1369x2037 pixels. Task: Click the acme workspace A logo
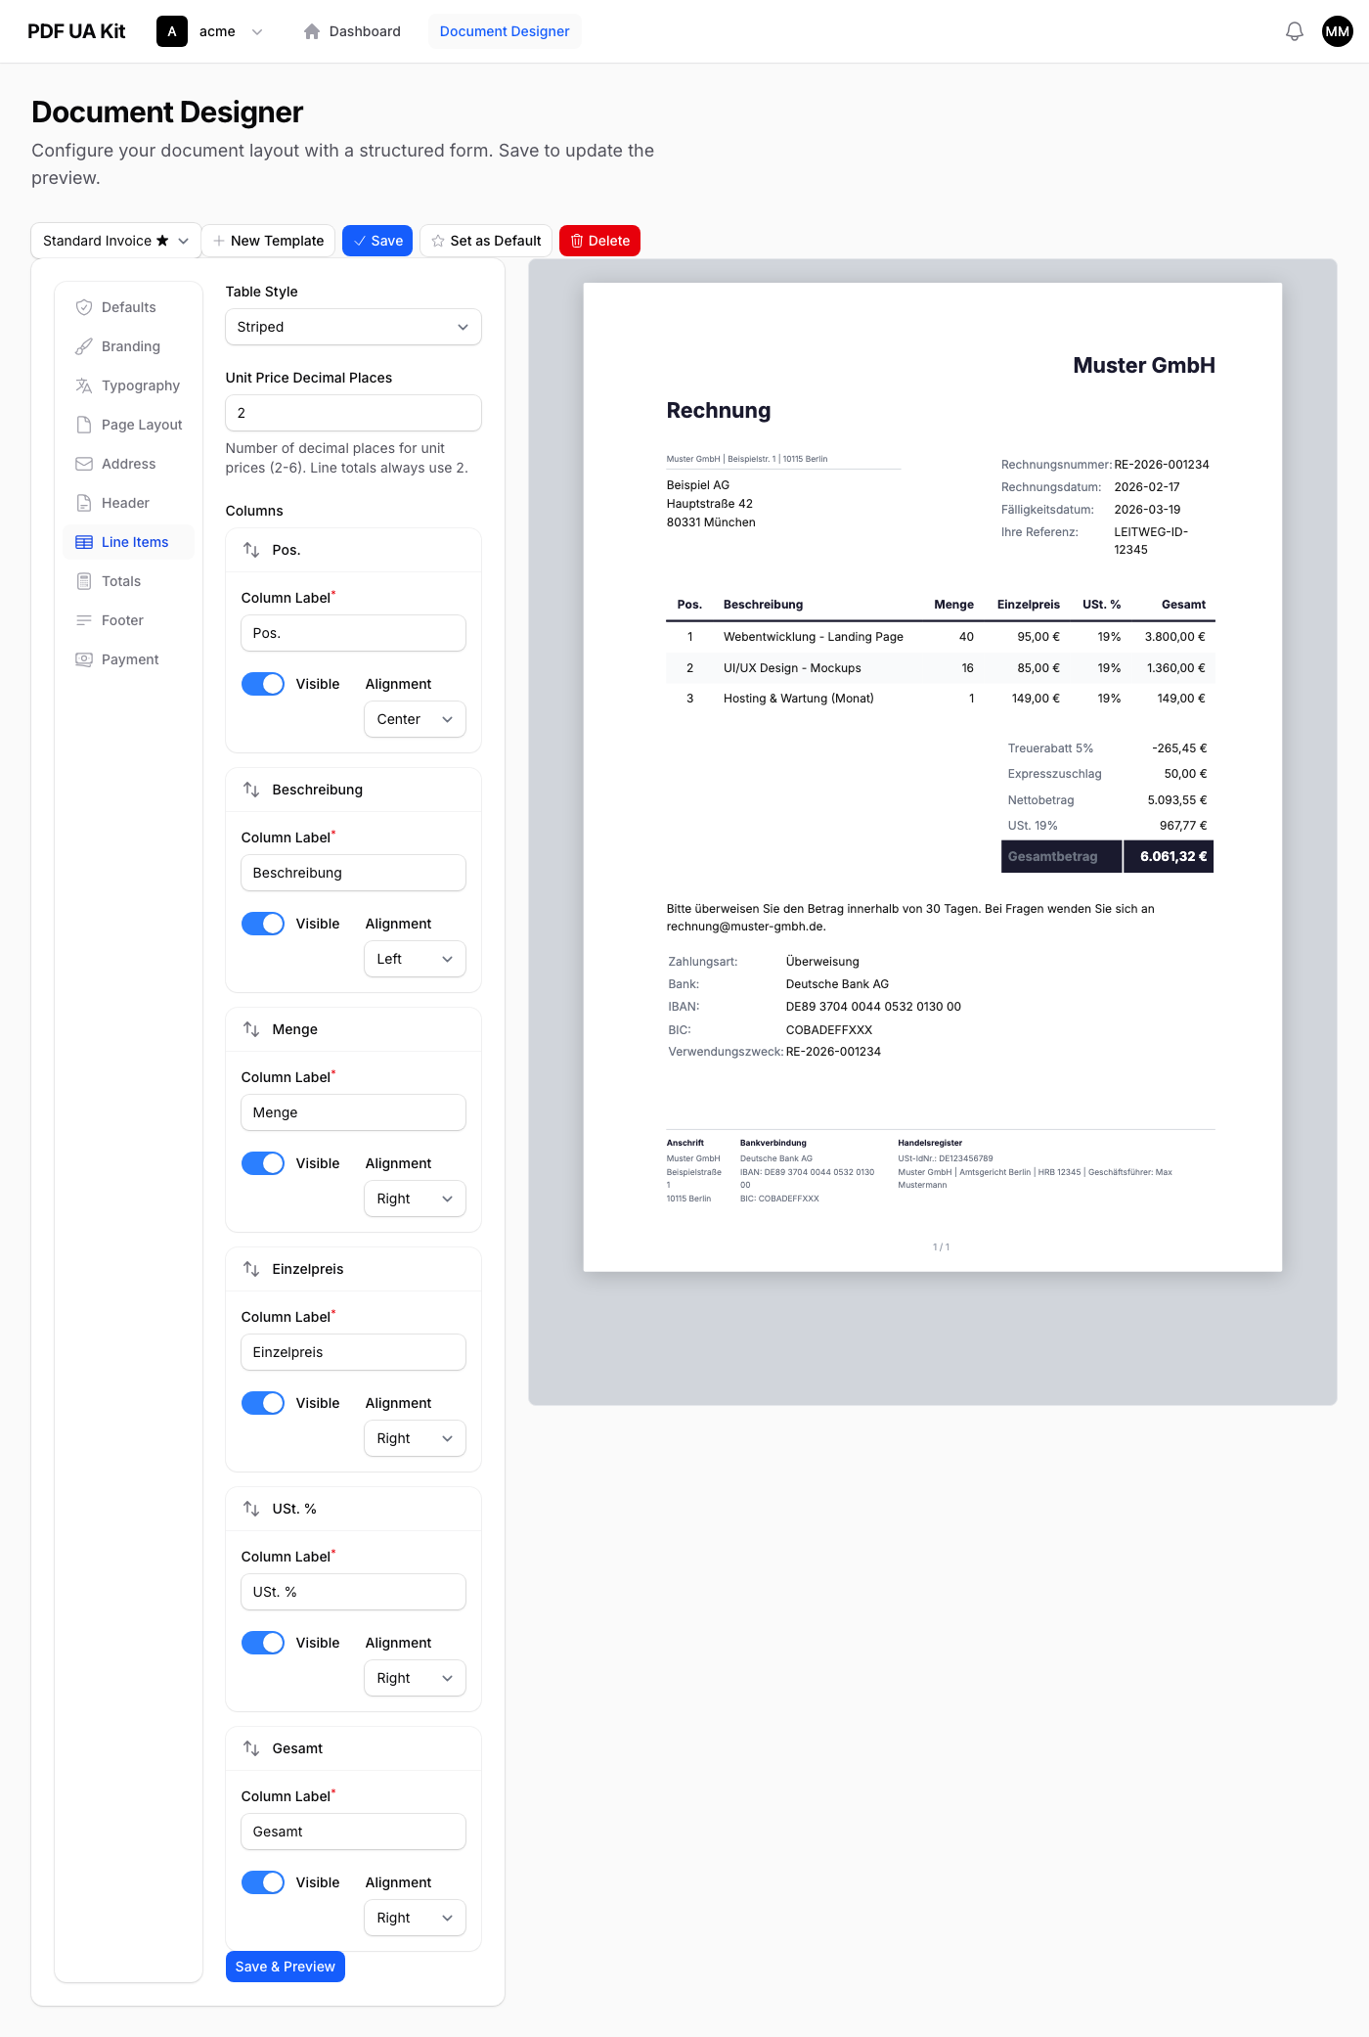coord(172,31)
